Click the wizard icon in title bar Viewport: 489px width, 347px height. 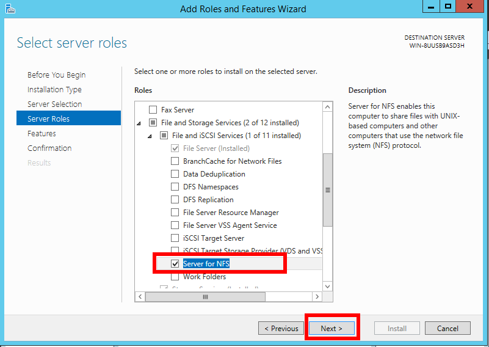click(x=10, y=9)
